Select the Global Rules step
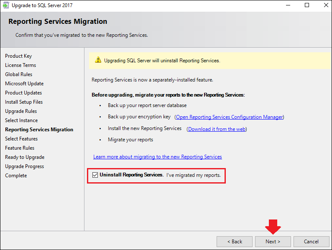This screenshot has height=250, width=332. [x=19, y=74]
